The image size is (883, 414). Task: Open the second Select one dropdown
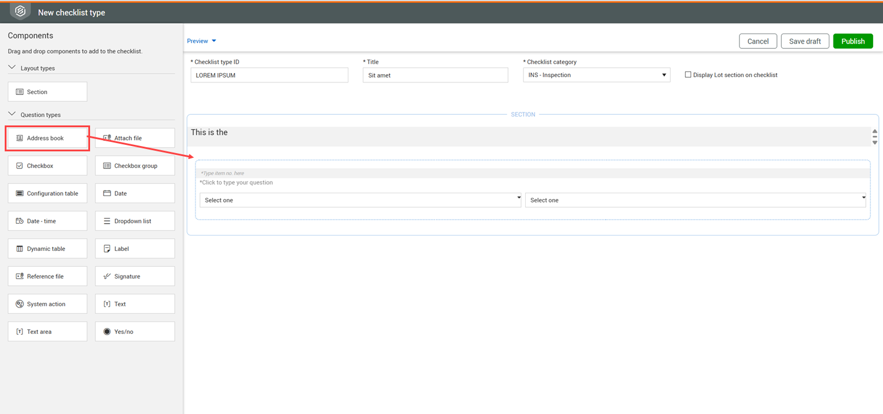click(695, 200)
